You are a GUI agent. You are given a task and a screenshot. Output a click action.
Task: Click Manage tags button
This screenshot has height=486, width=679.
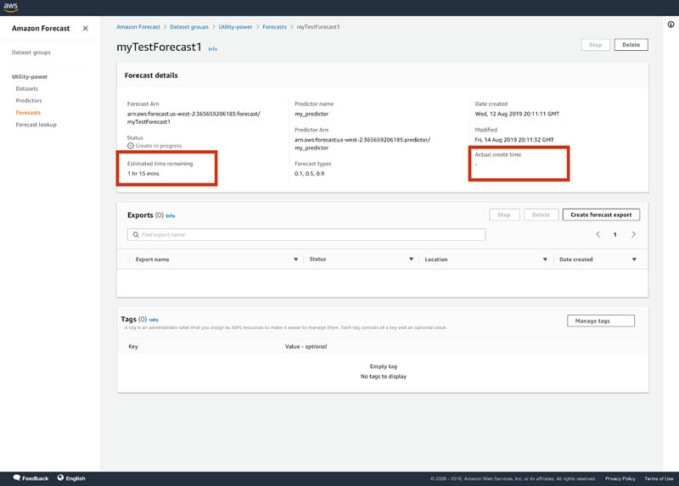(601, 321)
